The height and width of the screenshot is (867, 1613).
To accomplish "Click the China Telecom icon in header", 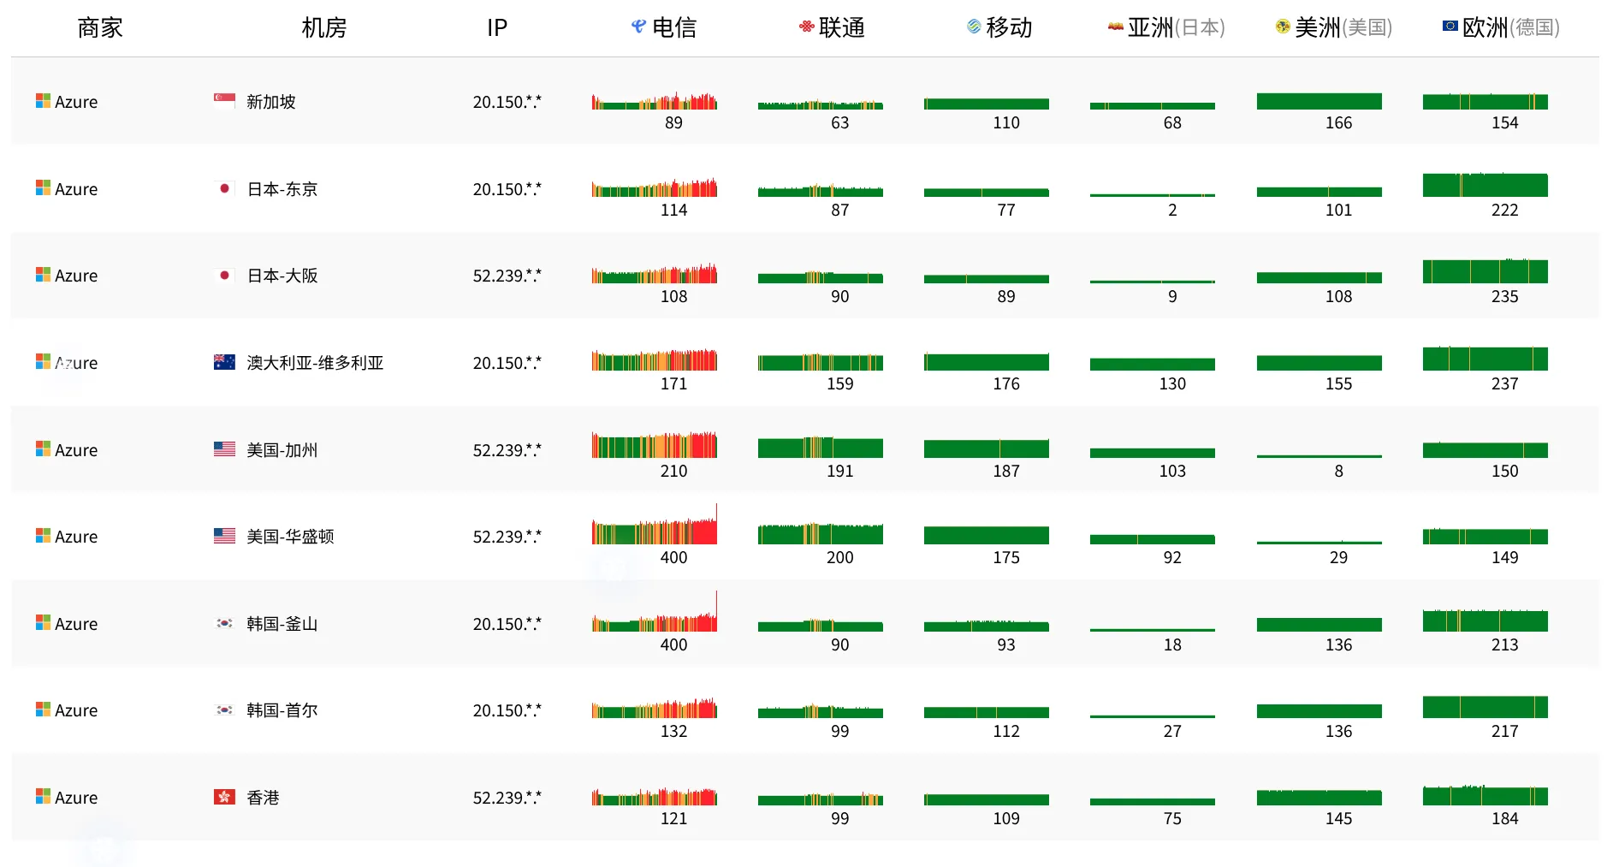I will (x=638, y=27).
